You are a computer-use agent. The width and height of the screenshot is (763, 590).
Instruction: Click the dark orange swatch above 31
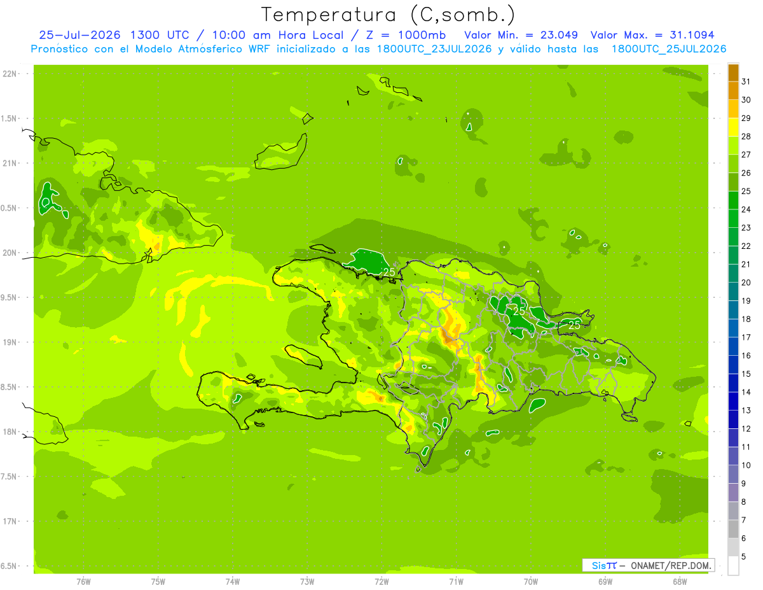[x=733, y=73]
